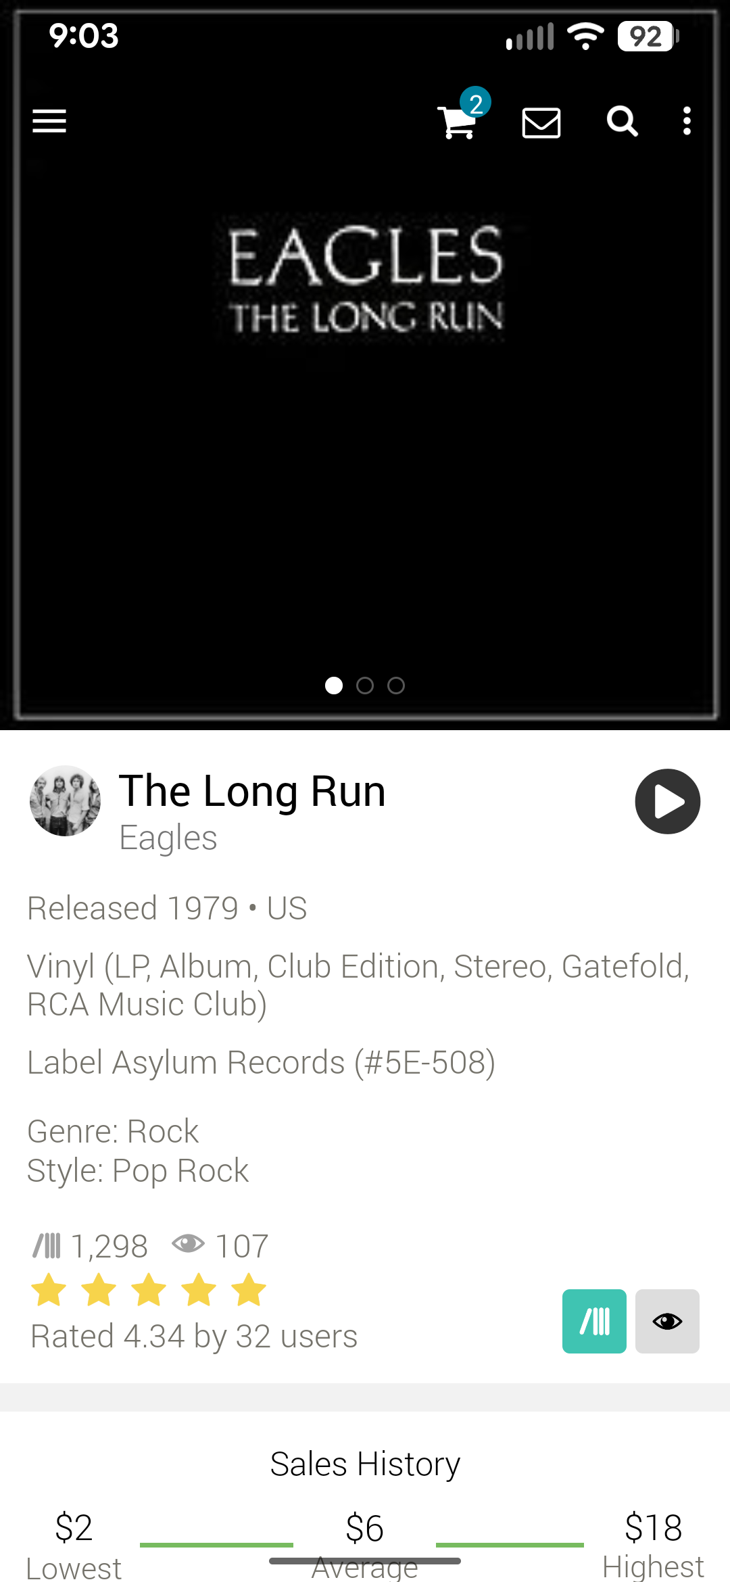The height and width of the screenshot is (1582, 730).
Task: Select the first album image dot
Action: tap(334, 686)
